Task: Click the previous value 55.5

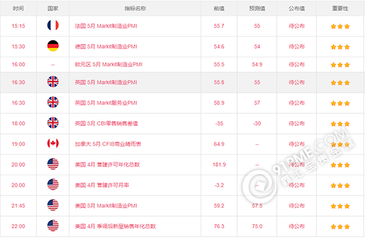Action: click(219, 65)
